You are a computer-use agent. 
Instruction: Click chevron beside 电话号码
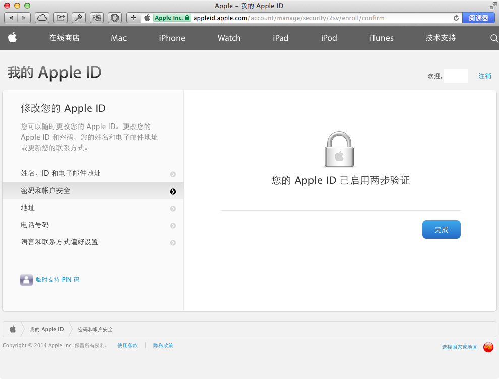pyautogui.click(x=173, y=226)
